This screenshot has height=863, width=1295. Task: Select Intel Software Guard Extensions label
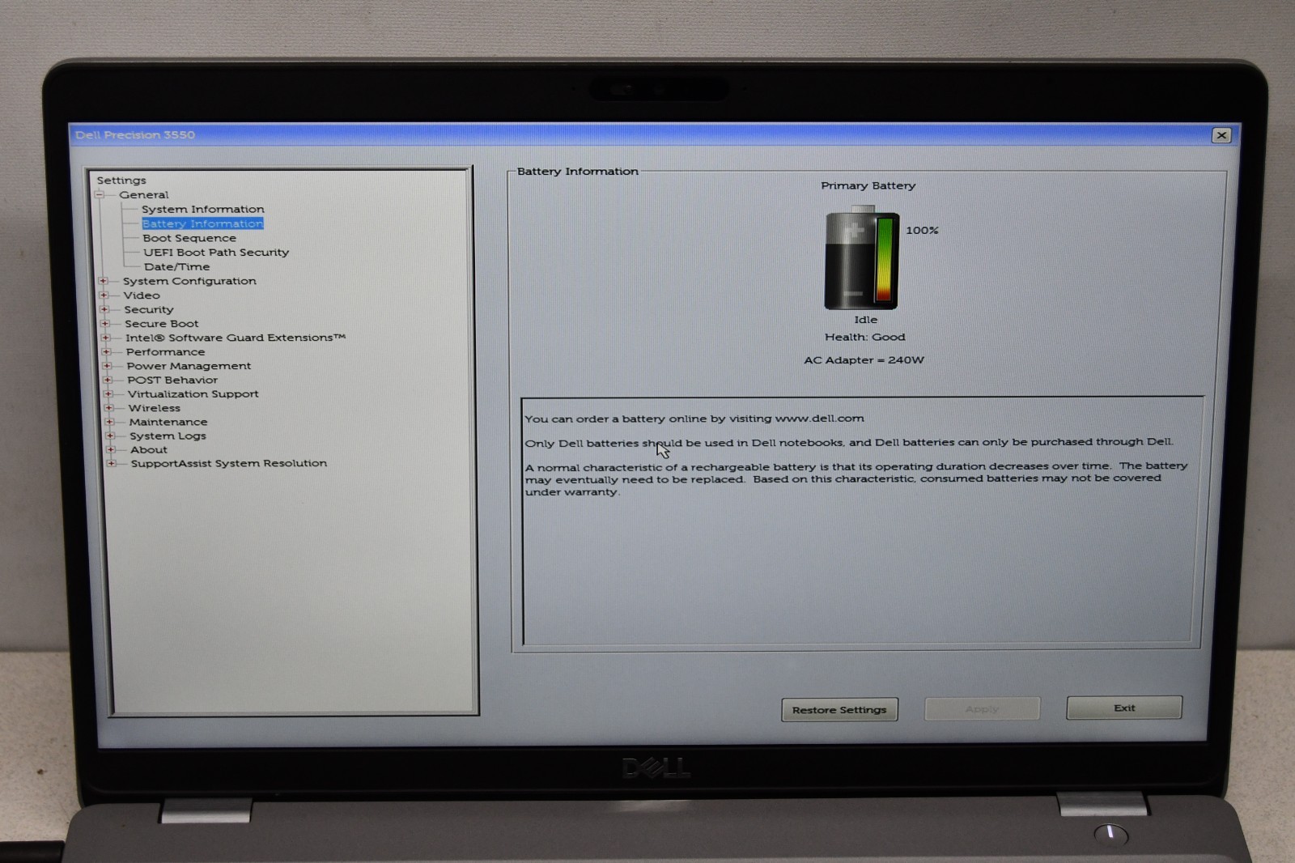[236, 338]
